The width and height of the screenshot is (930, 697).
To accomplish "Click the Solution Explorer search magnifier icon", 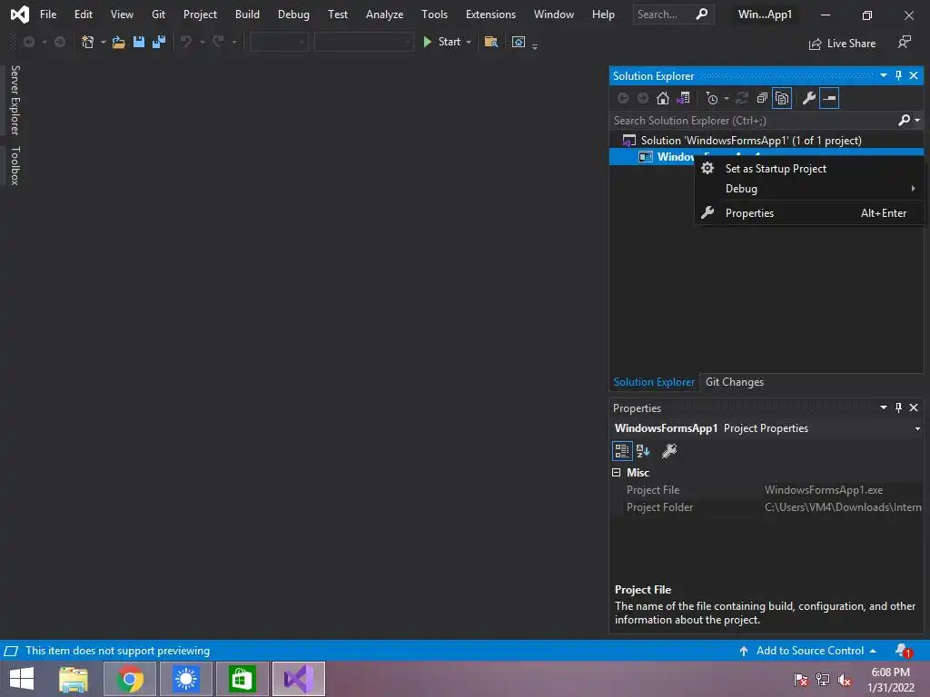I will pyautogui.click(x=905, y=121).
